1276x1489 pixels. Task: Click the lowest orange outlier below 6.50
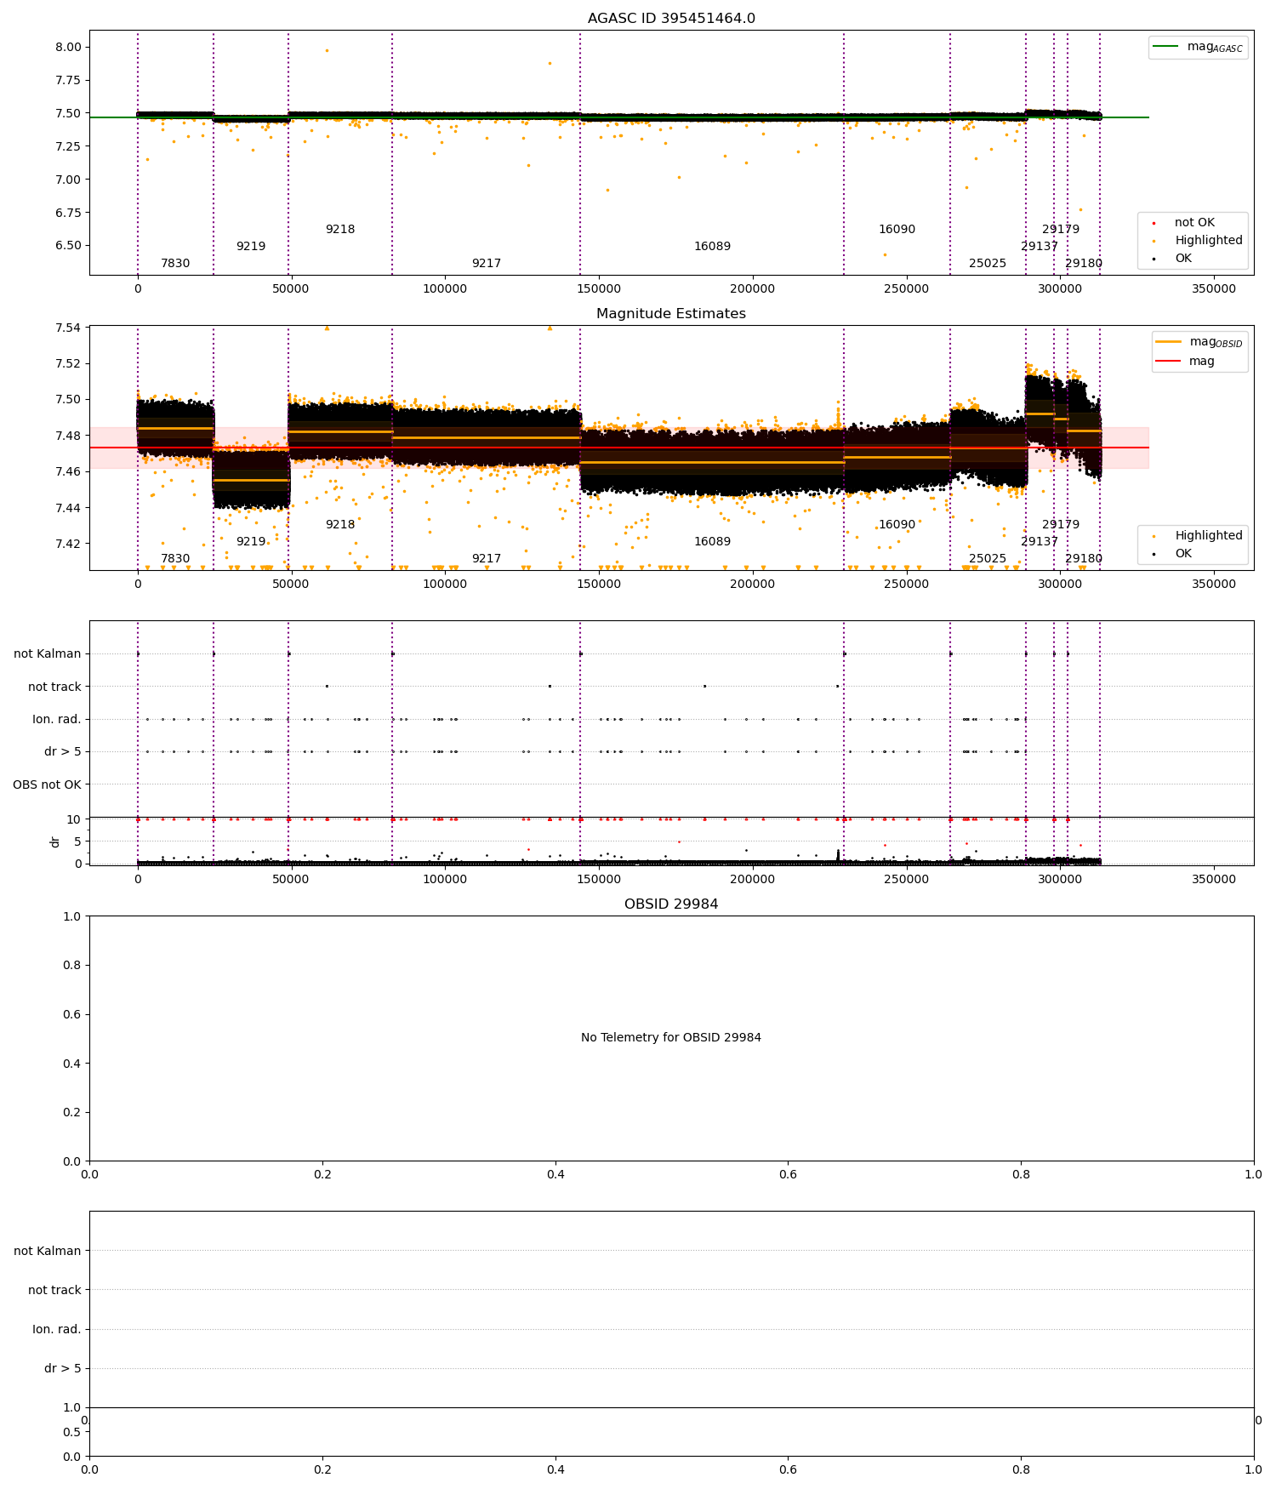[885, 254]
